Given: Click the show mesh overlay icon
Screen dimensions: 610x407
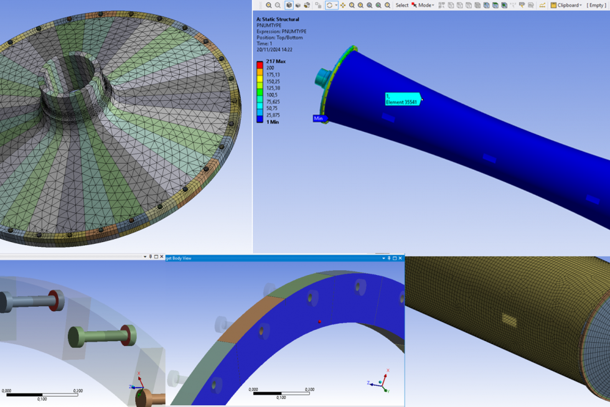Looking at the screenshot, I should [x=318, y=5].
